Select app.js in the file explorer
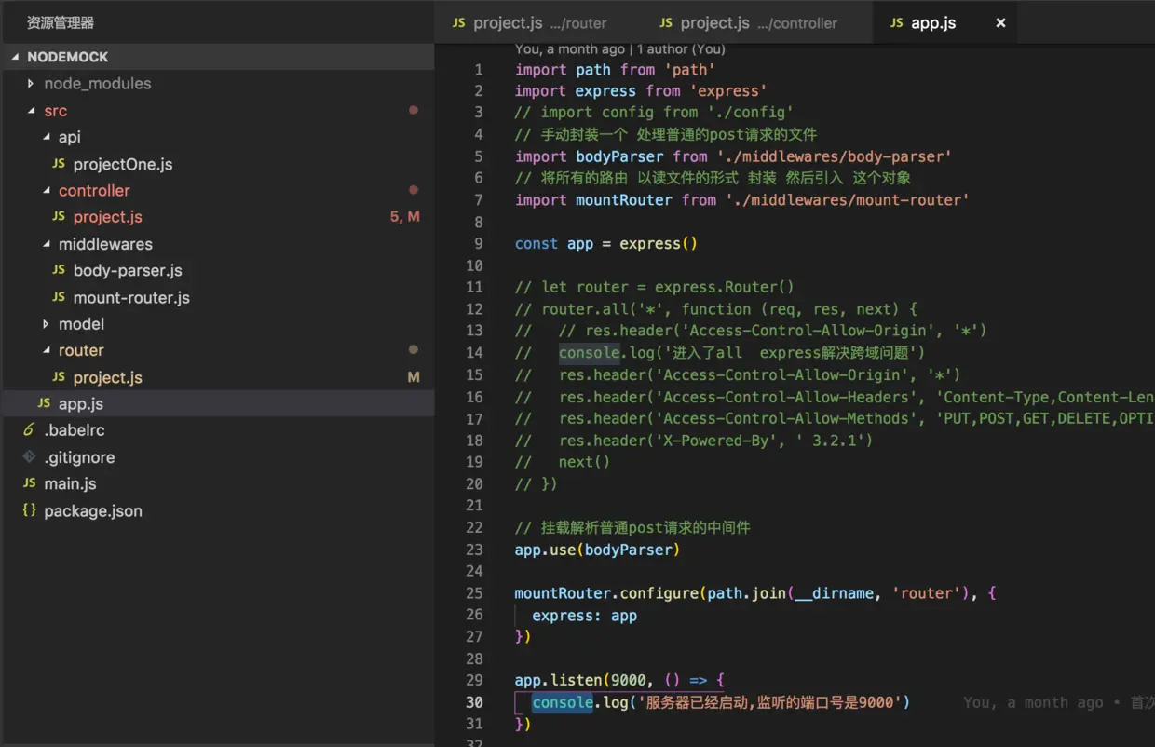Viewport: 1155px width, 747px height. point(80,403)
